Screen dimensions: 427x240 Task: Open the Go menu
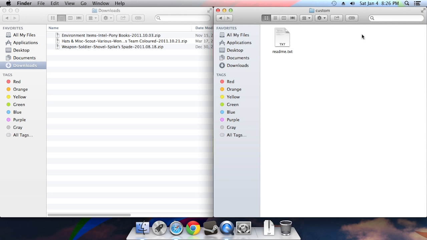tap(83, 3)
